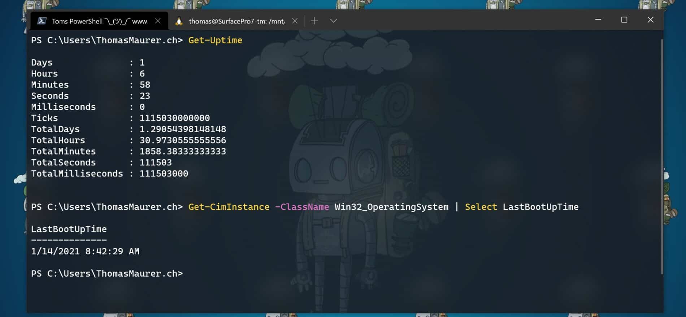Click the Select keyword in command

[x=481, y=207]
